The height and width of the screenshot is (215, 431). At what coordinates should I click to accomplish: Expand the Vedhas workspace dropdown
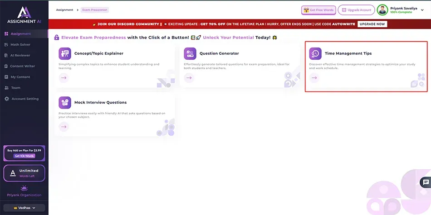click(x=24, y=208)
